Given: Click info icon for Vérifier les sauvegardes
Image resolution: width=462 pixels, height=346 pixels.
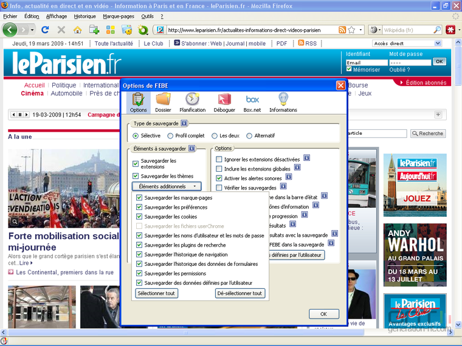Looking at the screenshot, I should (283, 186).
